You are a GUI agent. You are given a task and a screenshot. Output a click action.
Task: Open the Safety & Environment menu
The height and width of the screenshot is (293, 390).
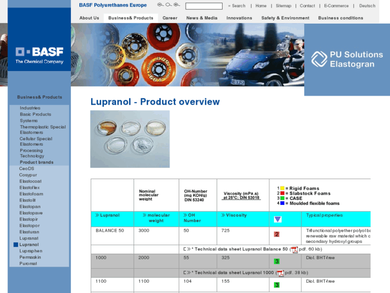[285, 18]
